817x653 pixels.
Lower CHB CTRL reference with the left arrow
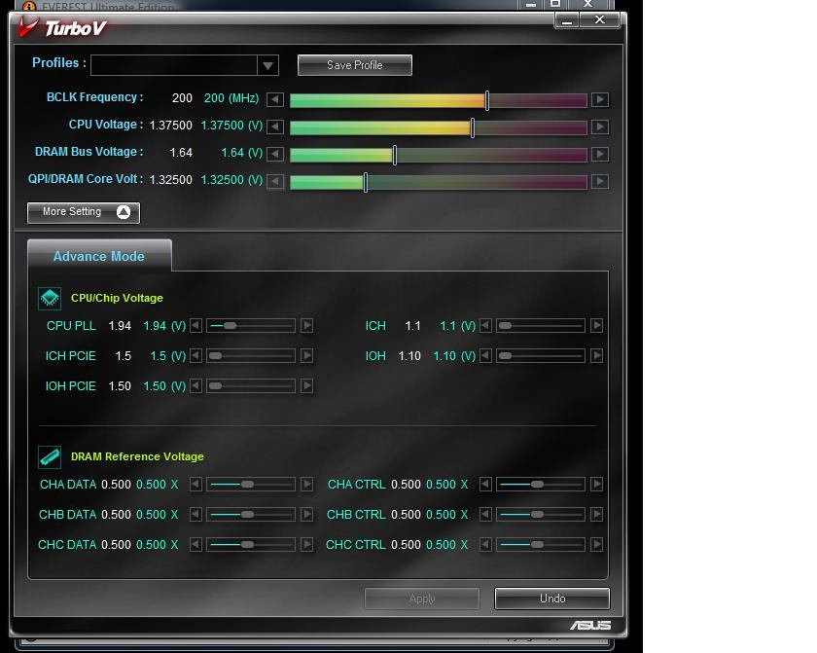click(485, 515)
